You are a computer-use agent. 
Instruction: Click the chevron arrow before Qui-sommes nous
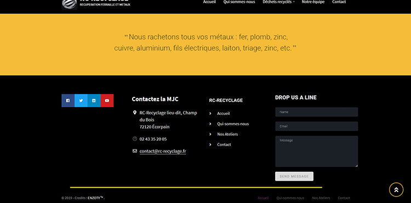210,124
